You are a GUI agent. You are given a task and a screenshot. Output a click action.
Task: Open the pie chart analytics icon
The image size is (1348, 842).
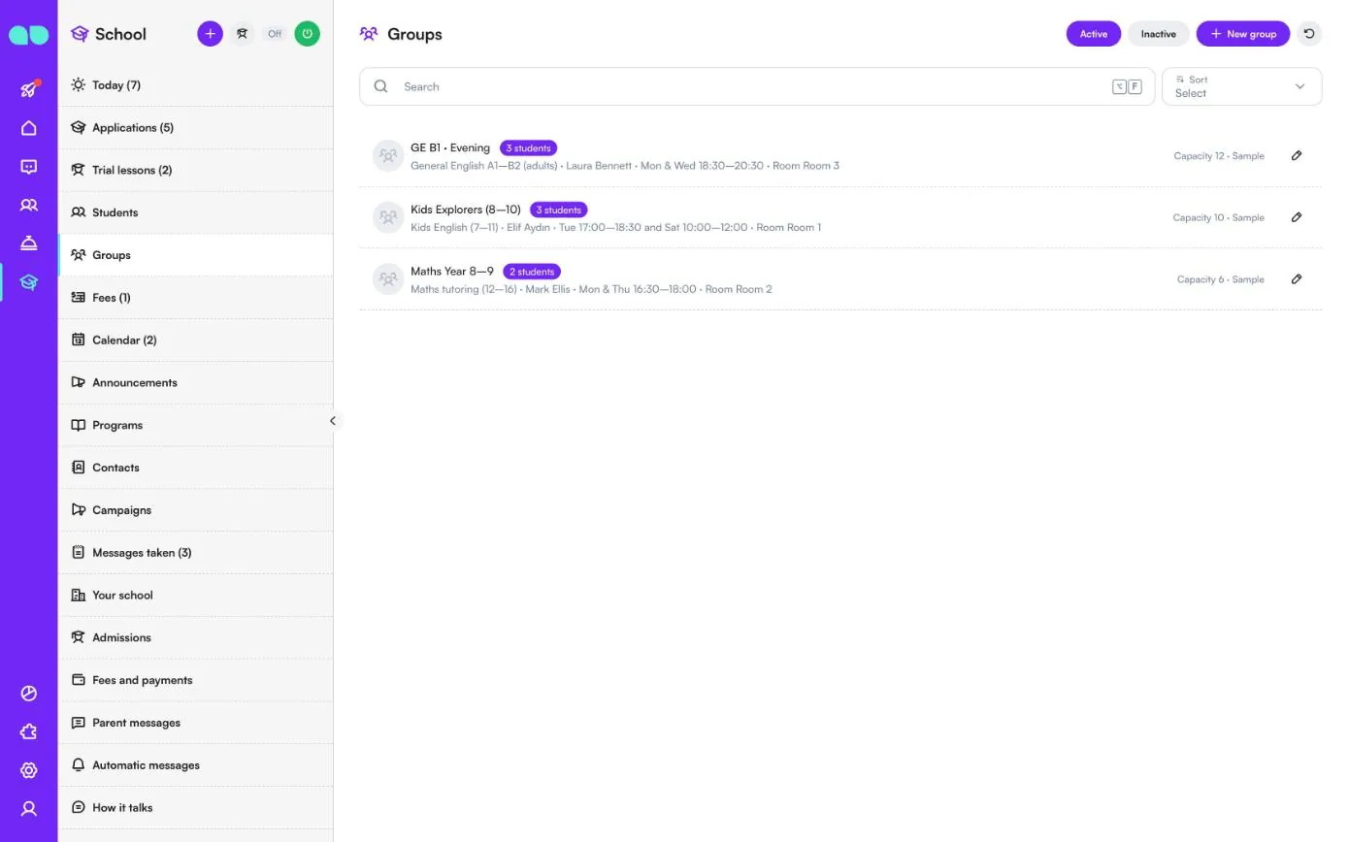(29, 694)
